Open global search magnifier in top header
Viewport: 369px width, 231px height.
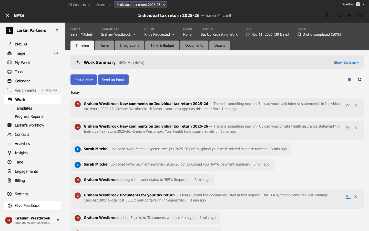click(339, 15)
